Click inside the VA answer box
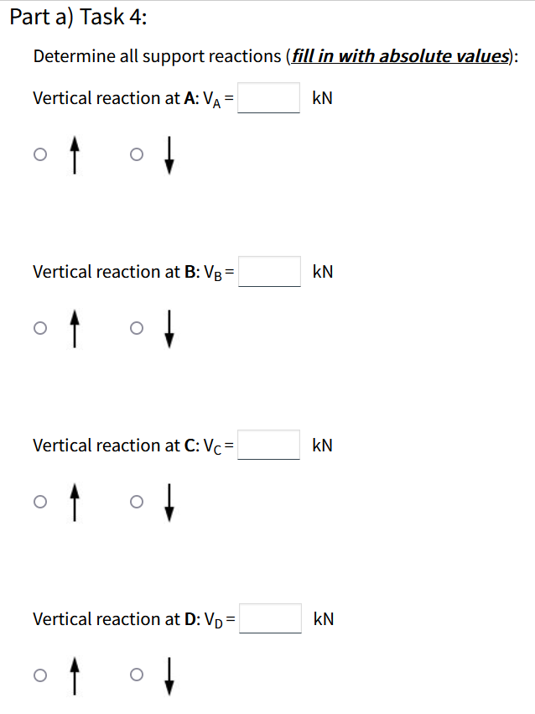 [268, 97]
